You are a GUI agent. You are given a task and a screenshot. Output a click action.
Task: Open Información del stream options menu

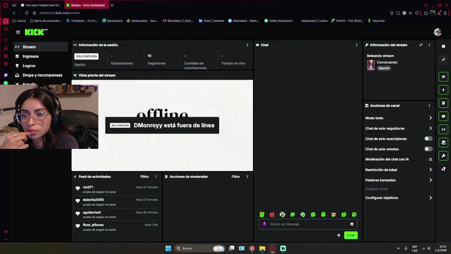(429, 45)
